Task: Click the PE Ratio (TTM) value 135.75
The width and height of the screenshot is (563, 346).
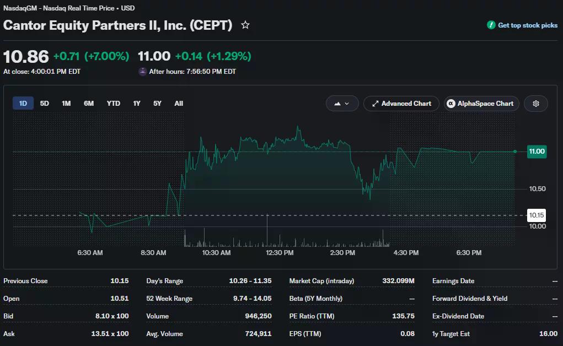Action: coord(403,316)
